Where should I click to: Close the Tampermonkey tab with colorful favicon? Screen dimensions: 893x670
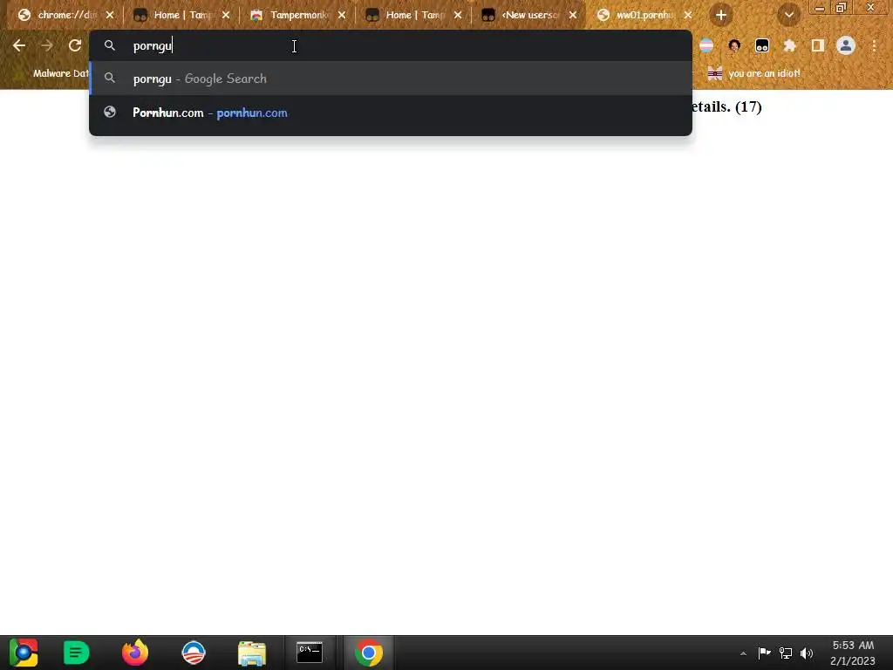[x=342, y=16]
